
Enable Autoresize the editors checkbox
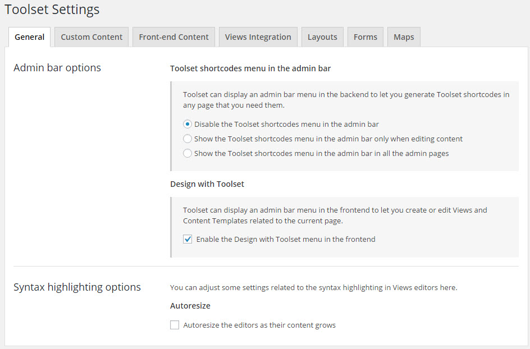pos(175,325)
